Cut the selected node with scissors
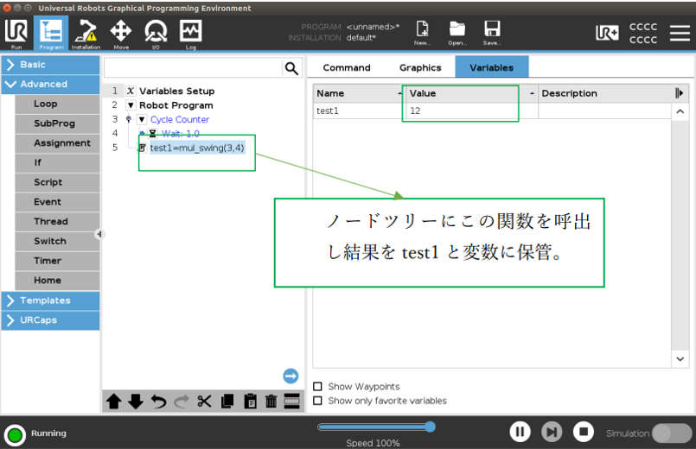The width and height of the screenshot is (696, 449). pos(204,402)
